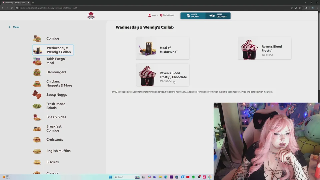Open Chicken, Nuggets & More category
The image size is (320, 180).
point(53,83)
